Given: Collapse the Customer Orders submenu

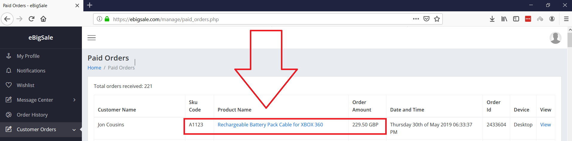Looking at the screenshot, I should pos(41,129).
